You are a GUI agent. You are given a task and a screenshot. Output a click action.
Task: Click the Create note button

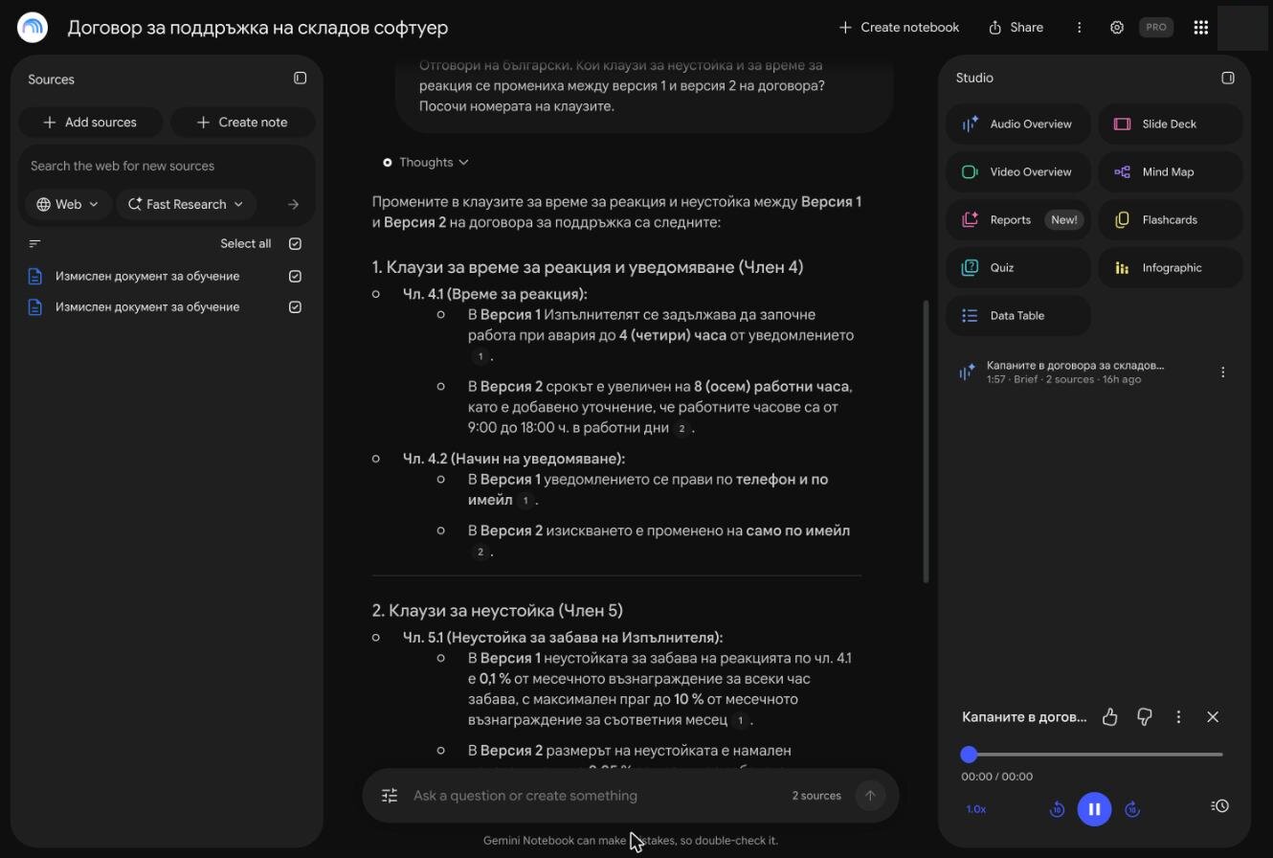(242, 122)
